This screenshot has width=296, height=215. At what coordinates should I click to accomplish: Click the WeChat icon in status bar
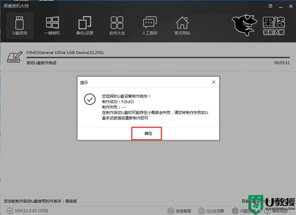coord(171,211)
